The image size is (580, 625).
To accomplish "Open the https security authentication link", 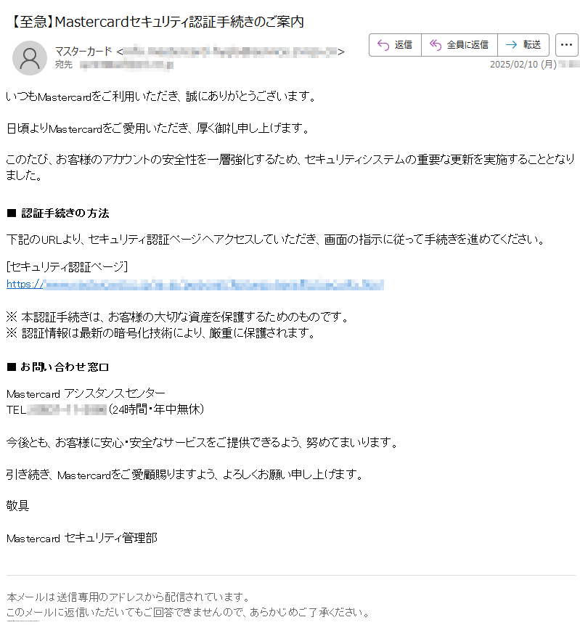I will pyautogui.click(x=195, y=285).
